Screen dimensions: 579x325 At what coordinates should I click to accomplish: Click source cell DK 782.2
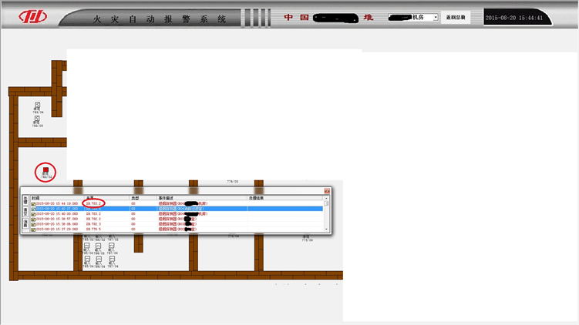pos(93,219)
